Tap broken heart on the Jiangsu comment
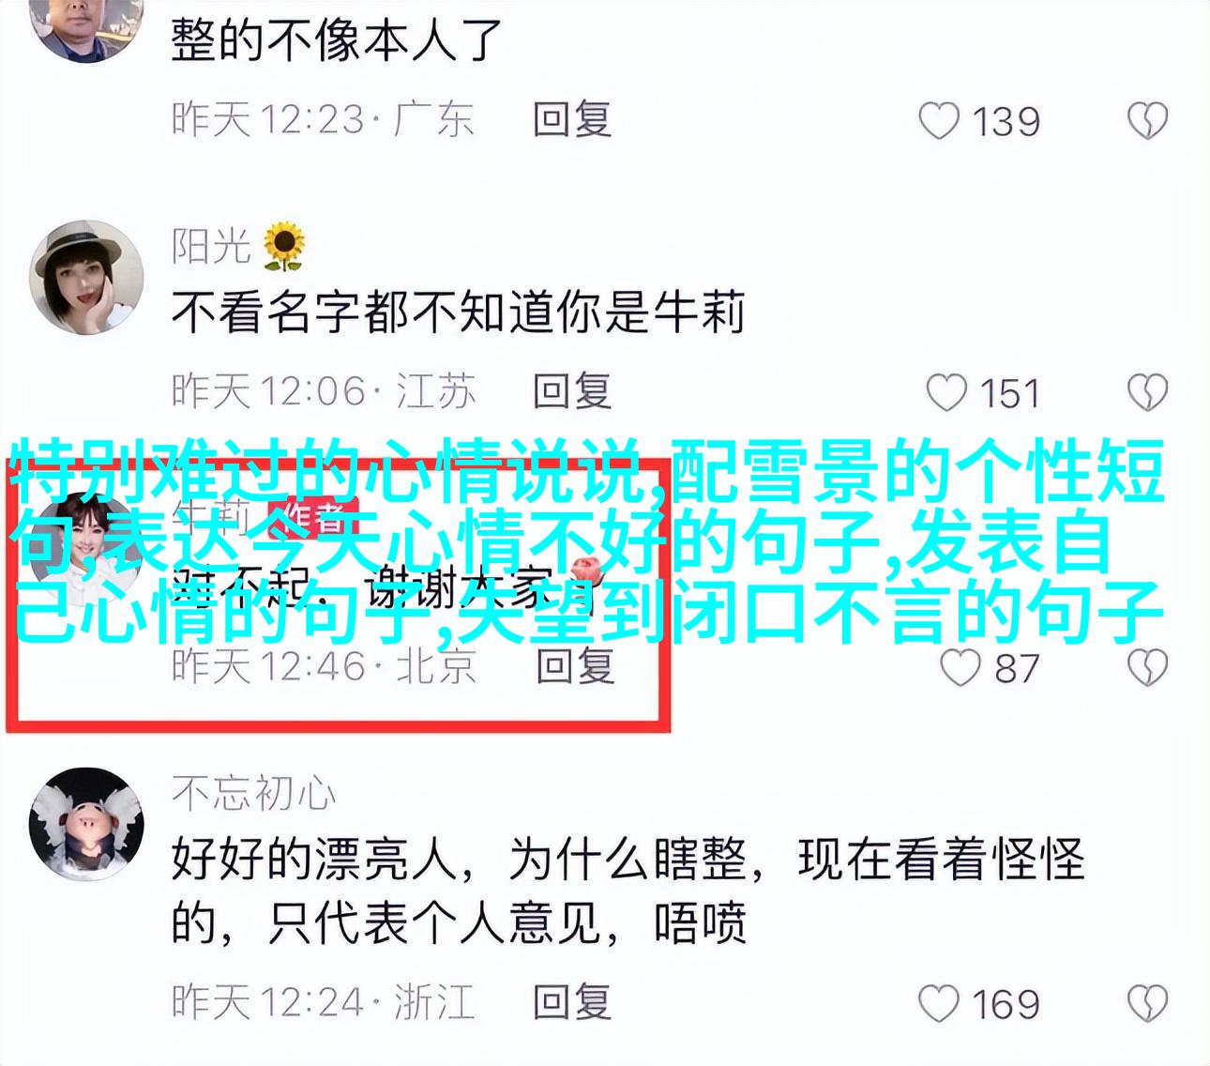 [x=1147, y=394]
